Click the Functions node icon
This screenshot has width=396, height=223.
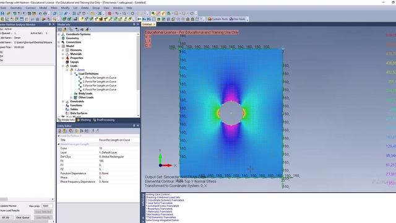[67, 105]
